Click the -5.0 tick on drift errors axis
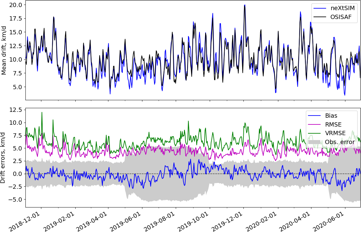 click(15, 200)
